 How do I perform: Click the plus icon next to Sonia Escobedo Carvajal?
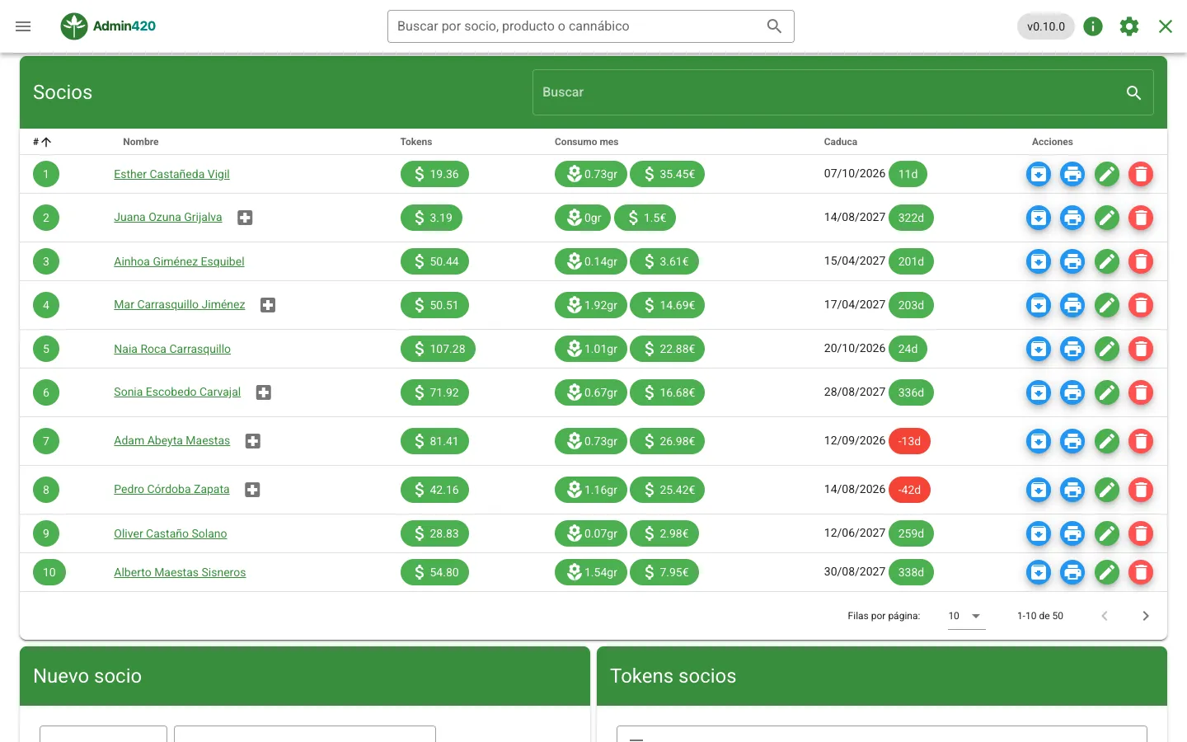pyautogui.click(x=264, y=392)
